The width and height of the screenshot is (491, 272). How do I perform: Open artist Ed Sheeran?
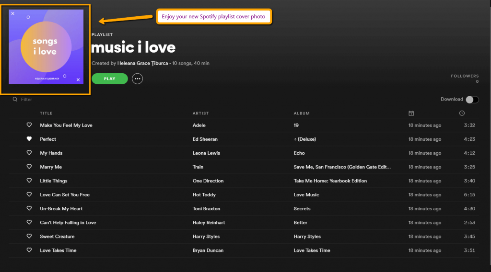click(205, 139)
